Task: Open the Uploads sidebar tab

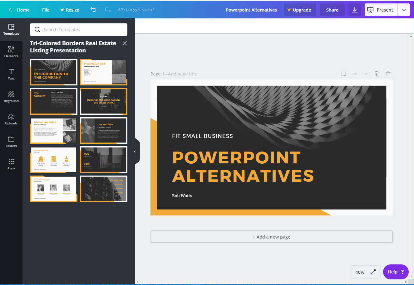Action: 11,119
